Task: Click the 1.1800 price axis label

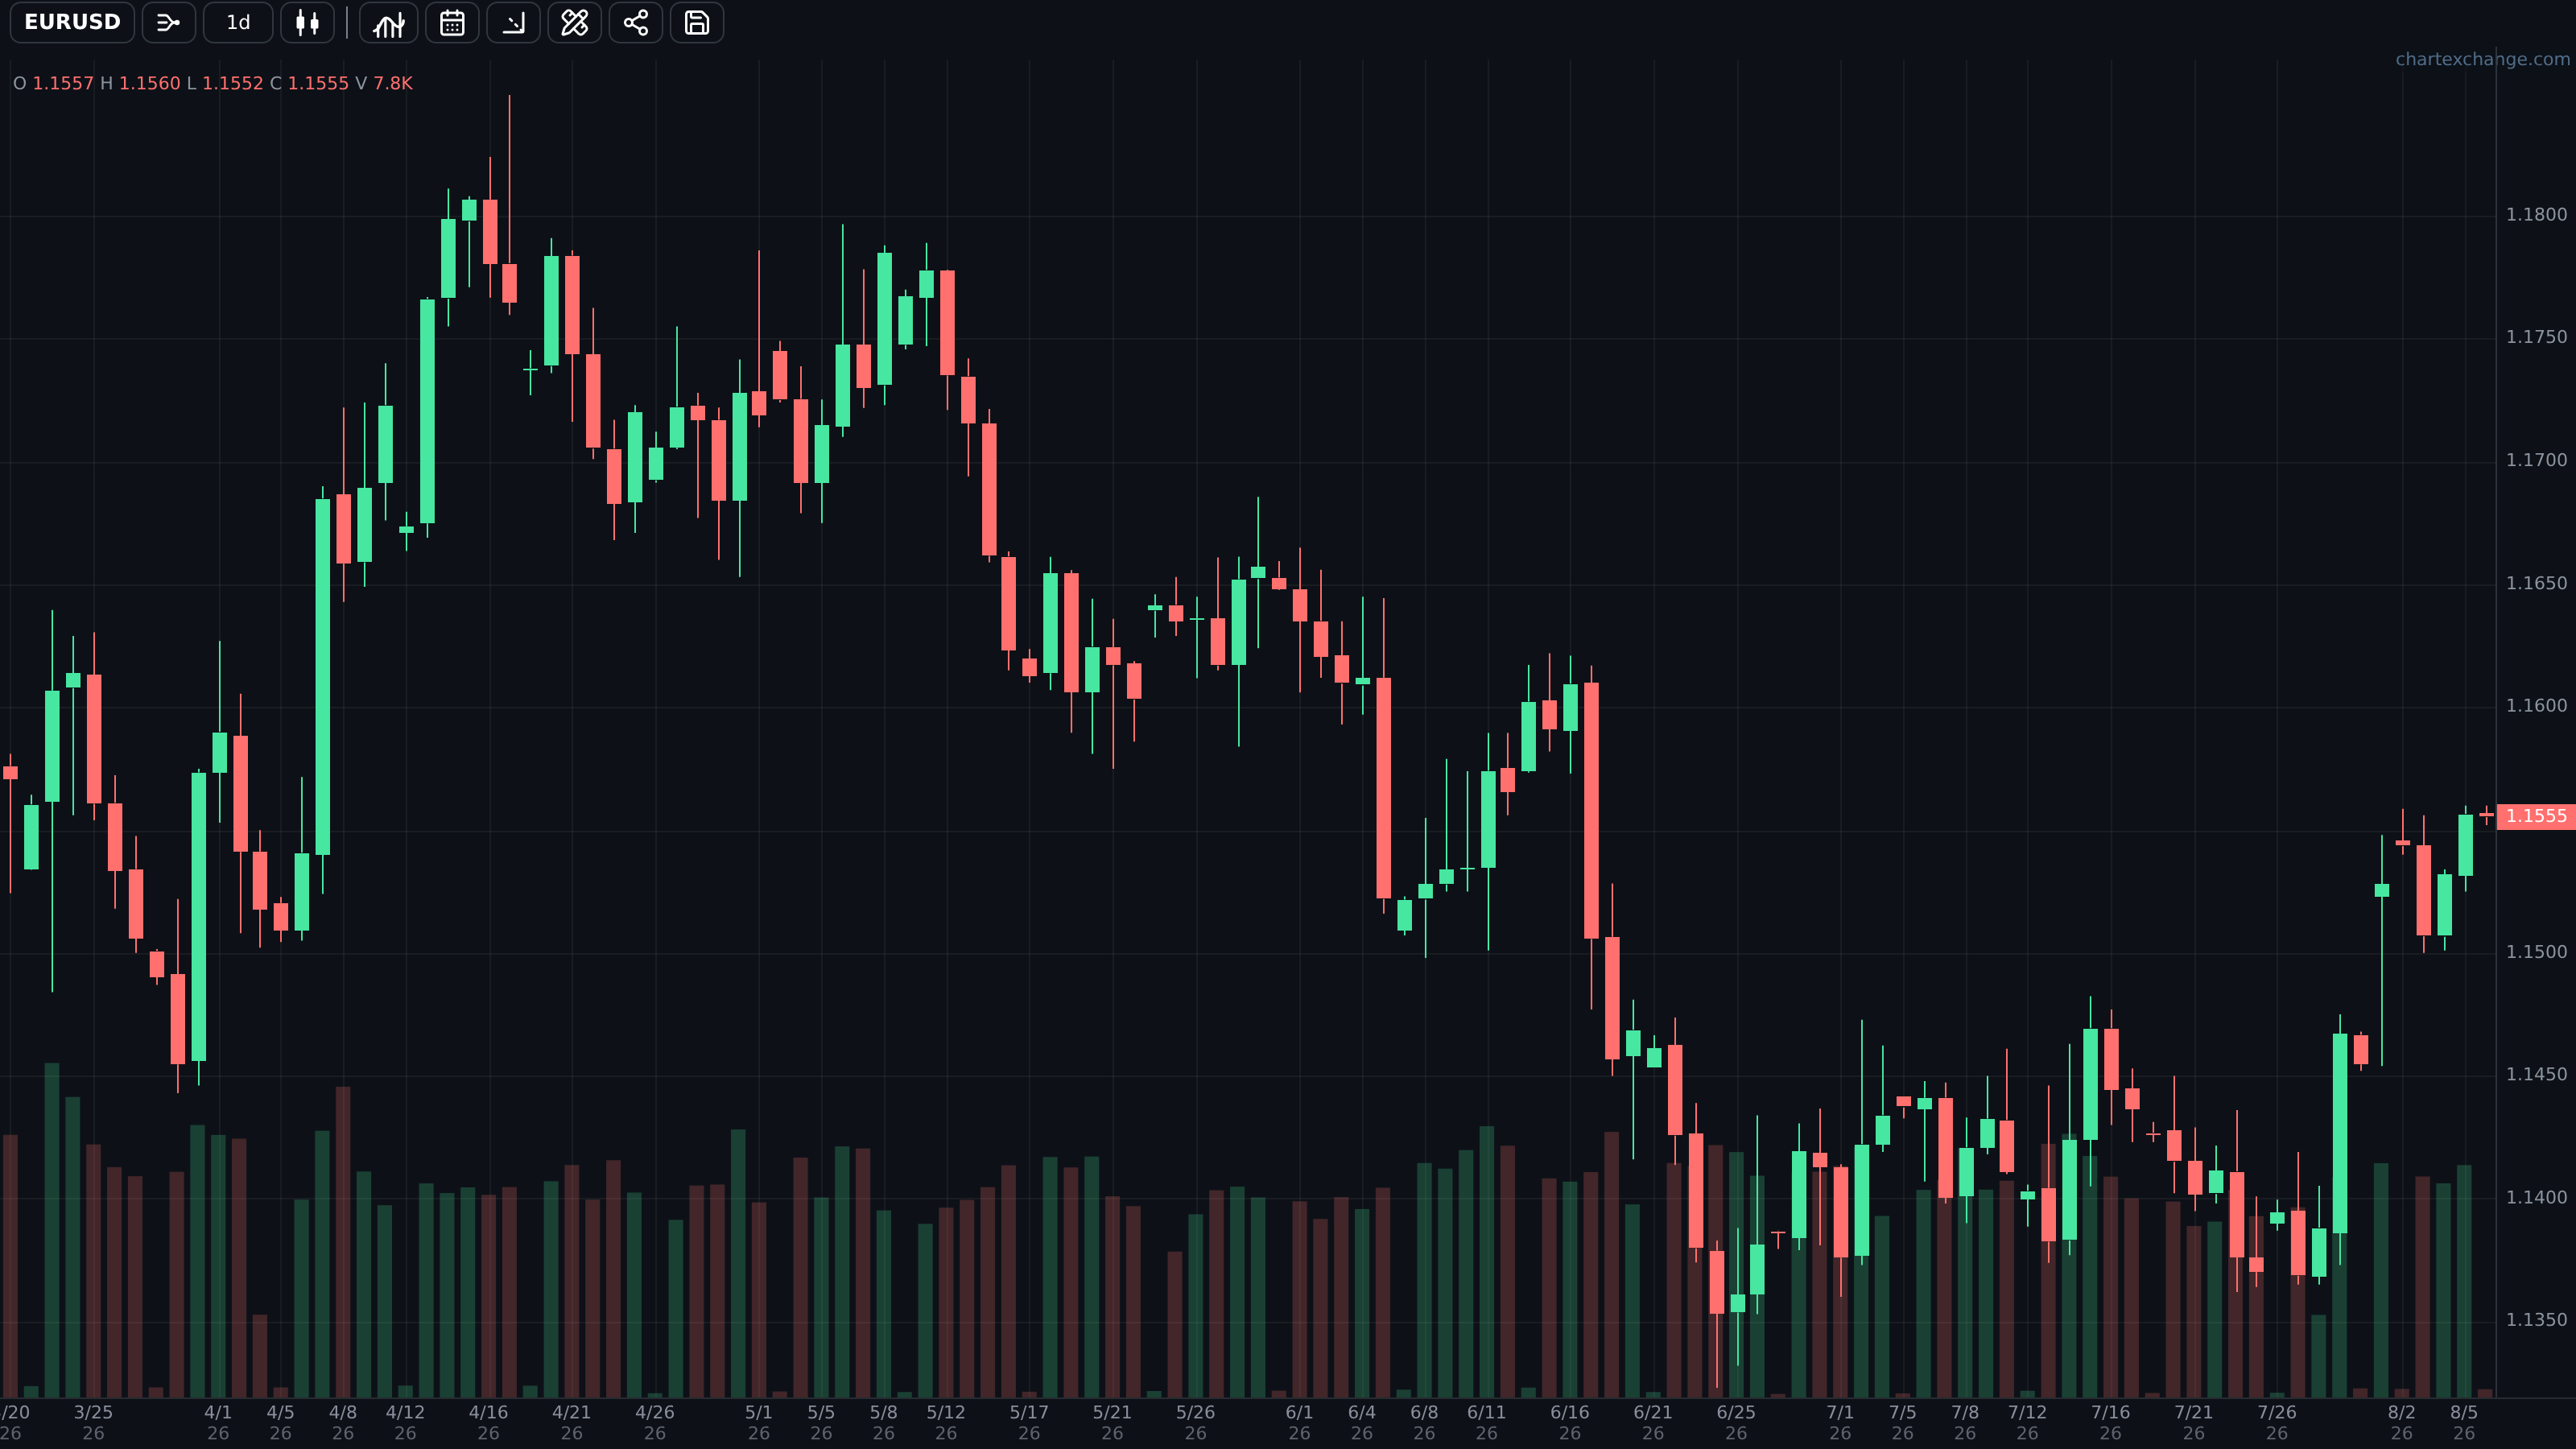Action: pyautogui.click(x=2536, y=214)
